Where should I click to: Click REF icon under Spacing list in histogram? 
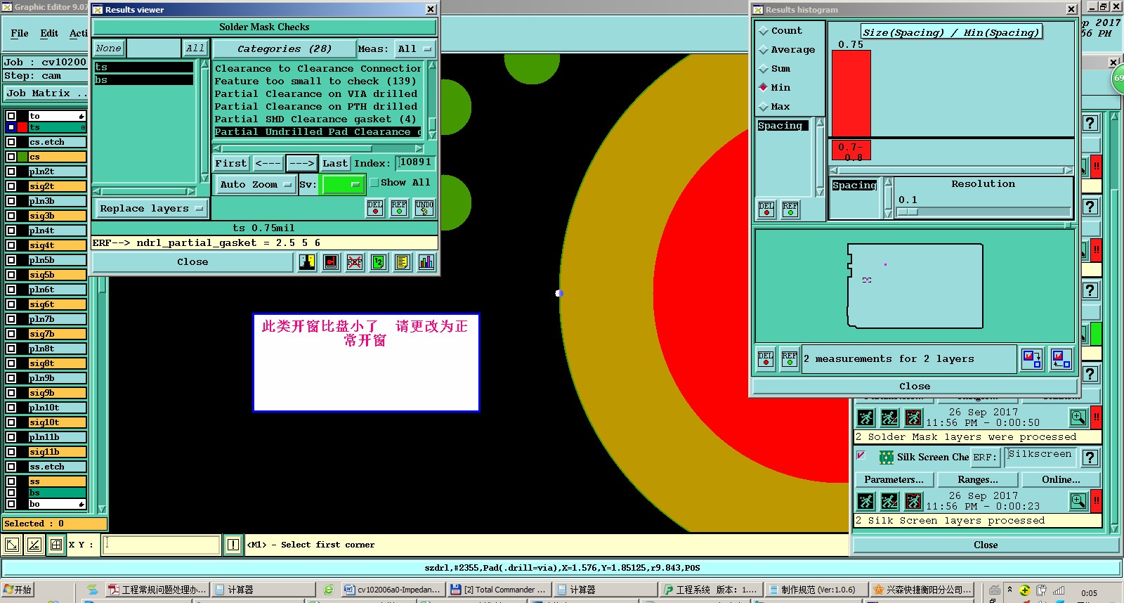coord(790,209)
